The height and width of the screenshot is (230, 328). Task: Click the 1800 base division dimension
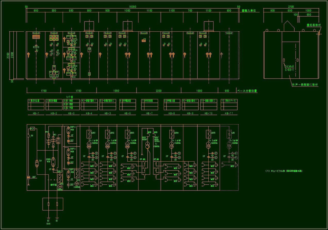coord(199,91)
